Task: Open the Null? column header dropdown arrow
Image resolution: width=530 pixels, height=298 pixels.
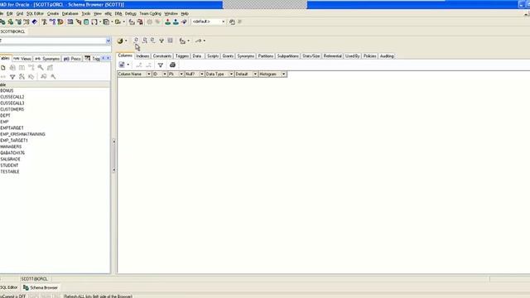Action: [x=202, y=74]
